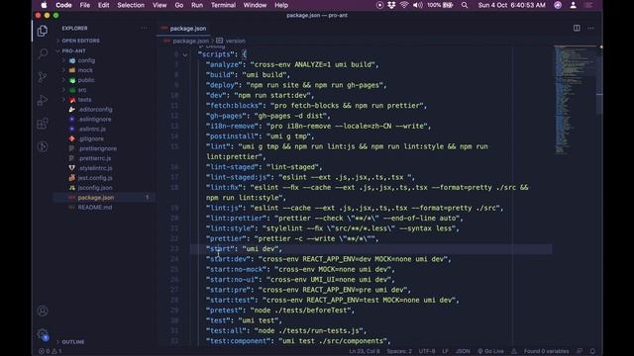Open the File menu

(85, 5)
